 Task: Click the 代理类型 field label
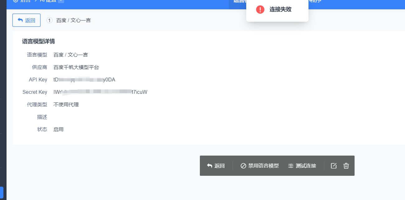[37, 104]
